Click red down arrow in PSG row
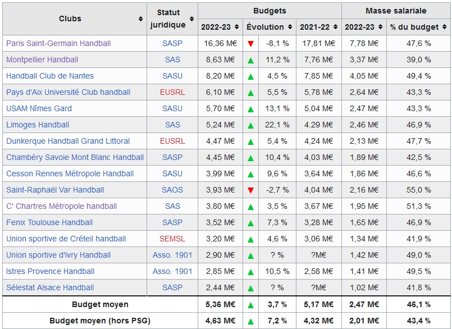This screenshot has height=329, width=452. (x=250, y=44)
